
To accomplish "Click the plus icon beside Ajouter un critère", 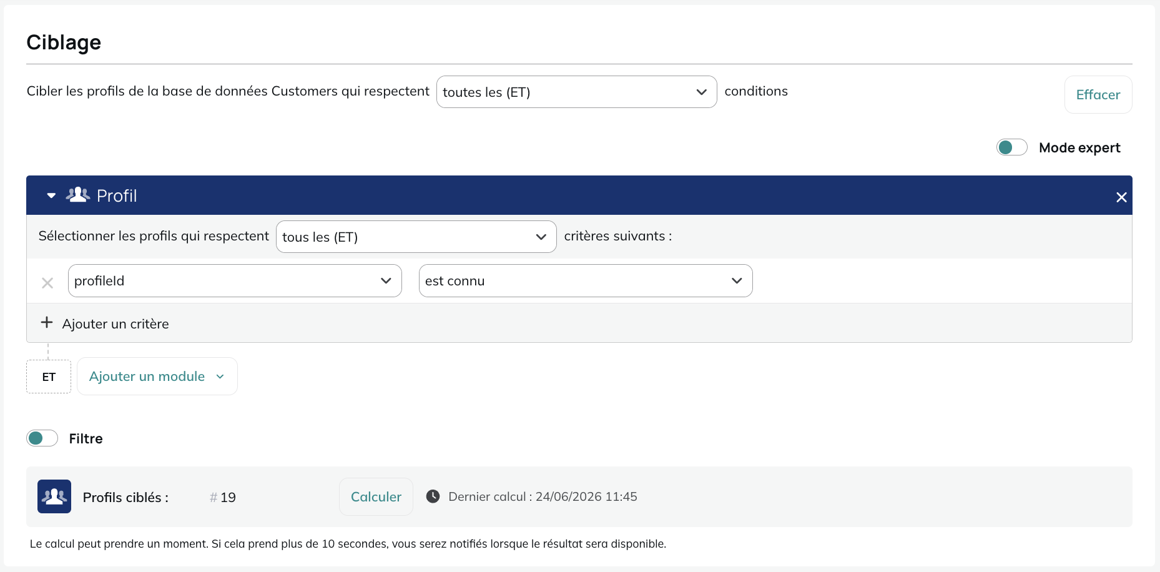I will tap(47, 322).
